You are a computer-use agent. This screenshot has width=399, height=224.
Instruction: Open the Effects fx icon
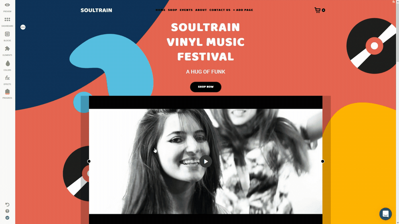tap(7, 78)
